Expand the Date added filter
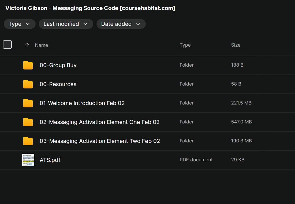The image size is (295, 204). tap(121, 24)
